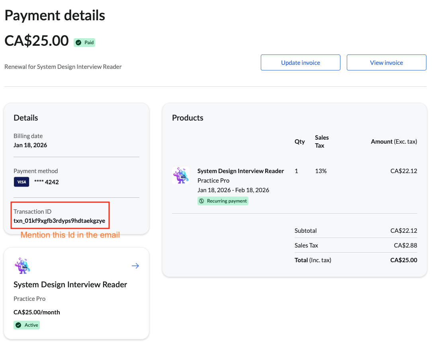Open View invoice

point(386,62)
